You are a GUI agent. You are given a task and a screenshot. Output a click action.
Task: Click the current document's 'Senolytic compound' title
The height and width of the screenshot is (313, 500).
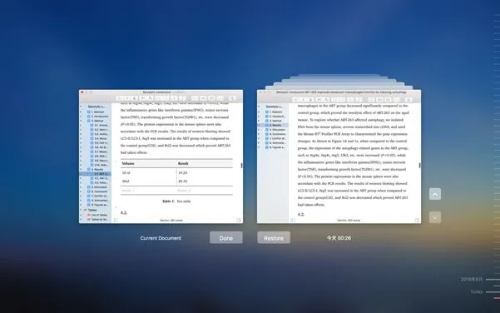(x=156, y=92)
